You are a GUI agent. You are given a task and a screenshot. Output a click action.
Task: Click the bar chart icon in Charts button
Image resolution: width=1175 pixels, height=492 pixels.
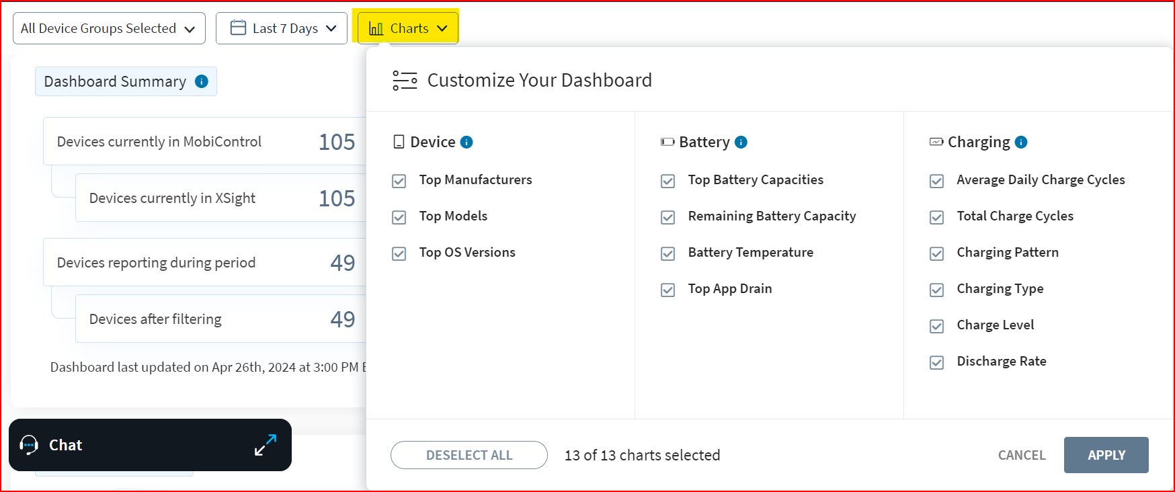click(376, 28)
